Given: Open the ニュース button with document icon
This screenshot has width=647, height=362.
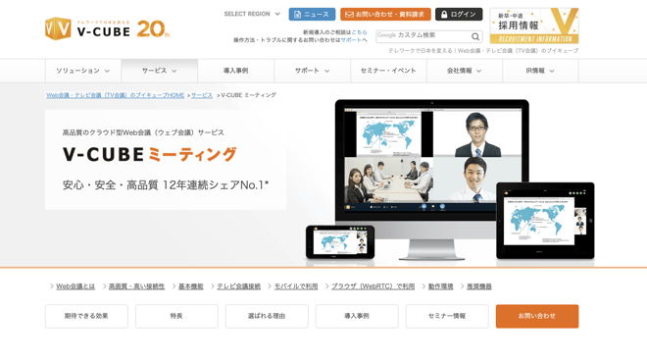Looking at the screenshot, I should click(312, 14).
